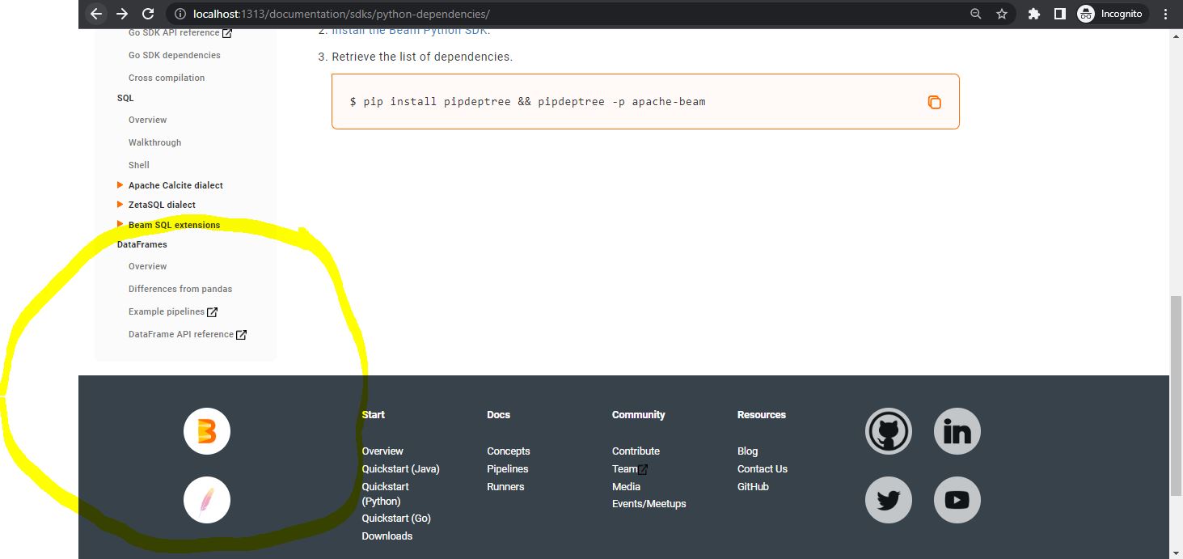Viewport: 1183px width, 559px height.
Task: Open the YouTube icon in footer
Action: tap(957, 500)
